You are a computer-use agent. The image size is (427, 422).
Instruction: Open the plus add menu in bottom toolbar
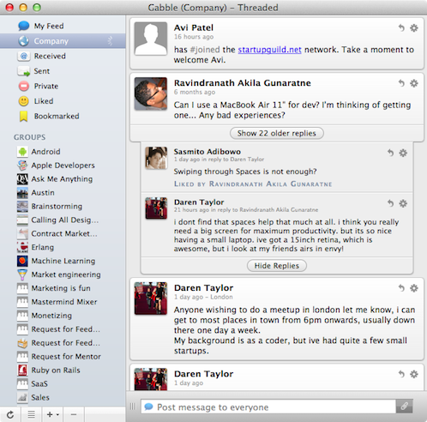[x=52, y=414]
